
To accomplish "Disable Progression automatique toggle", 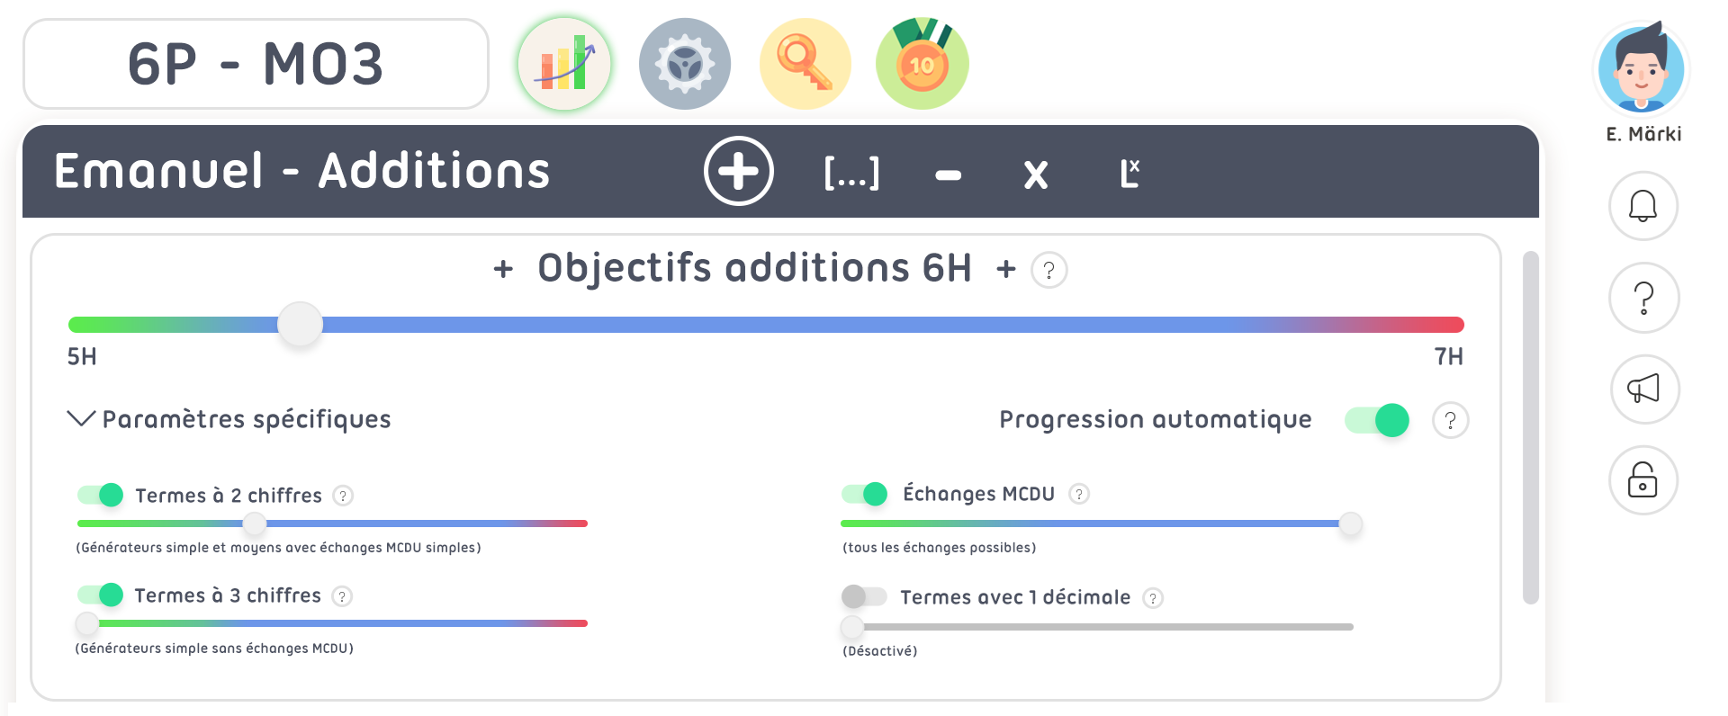I will (1377, 420).
